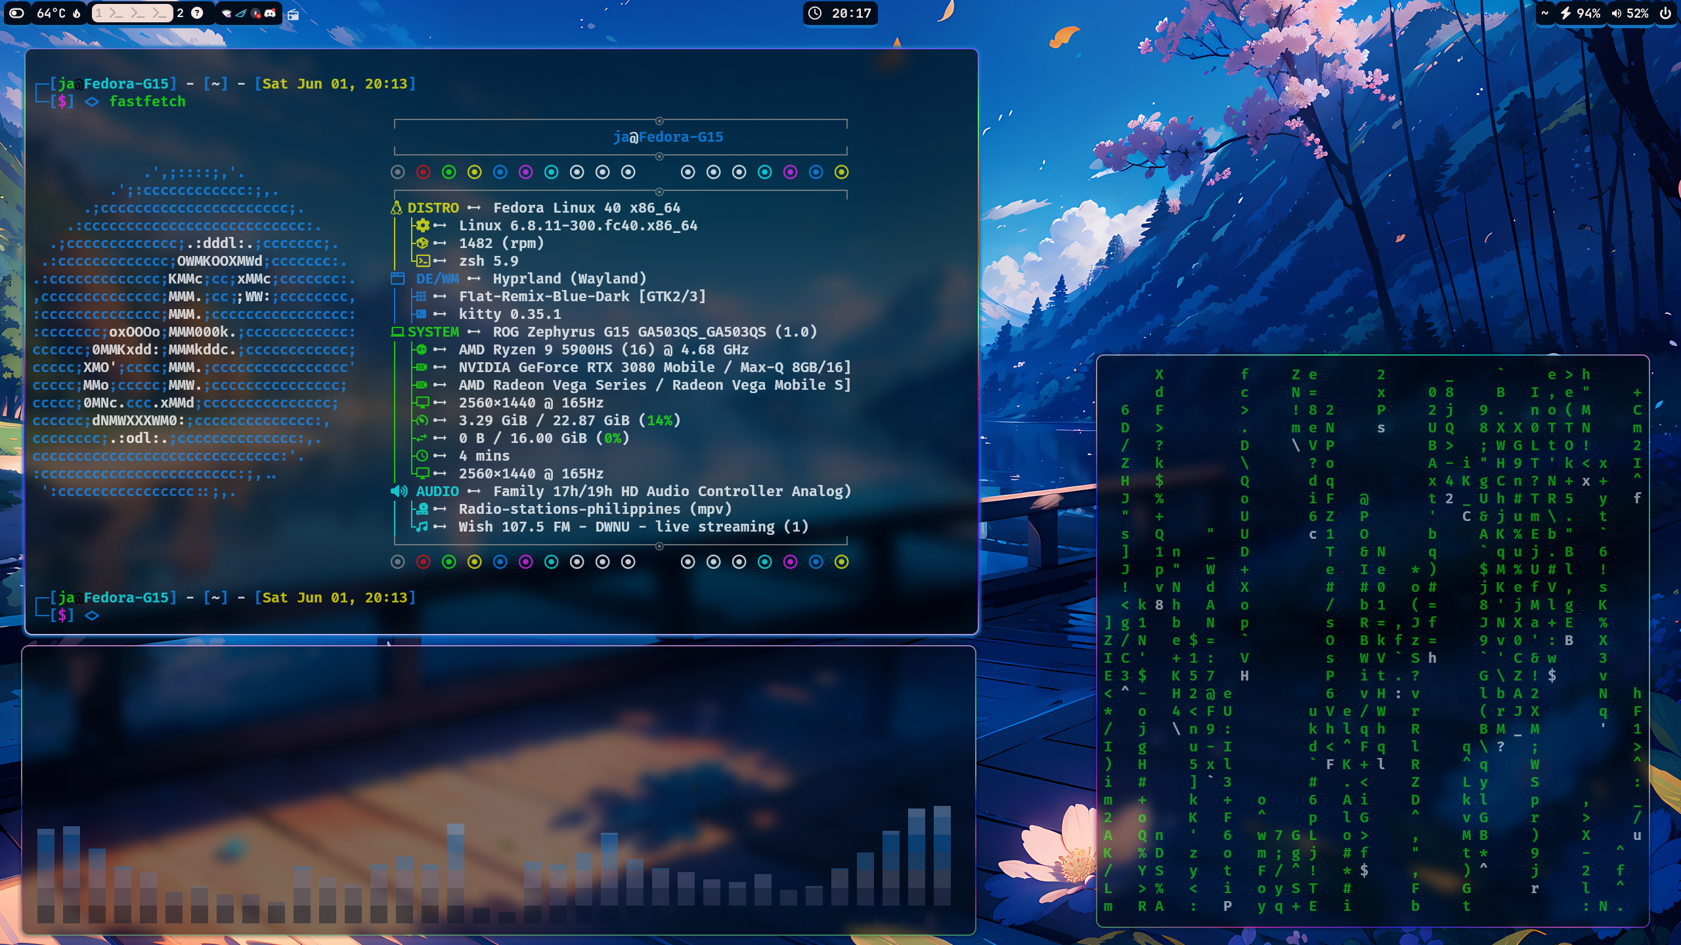
Task: Click the memory icon beside 3.29 GiB
Action: tap(422, 420)
